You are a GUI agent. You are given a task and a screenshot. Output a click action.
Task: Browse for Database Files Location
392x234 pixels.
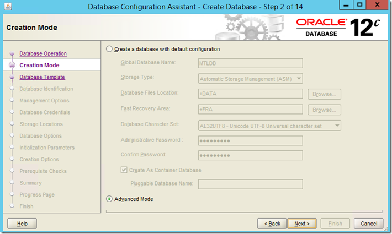tap(324, 94)
